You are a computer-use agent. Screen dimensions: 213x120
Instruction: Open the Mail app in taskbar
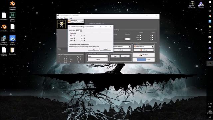coord(210,42)
